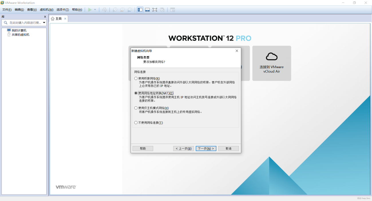
Task: Open the 文件(F) menu
Action: click(7, 10)
